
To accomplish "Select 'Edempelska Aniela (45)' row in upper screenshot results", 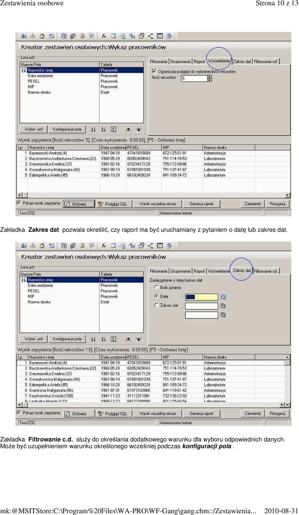I will click(x=153, y=175).
